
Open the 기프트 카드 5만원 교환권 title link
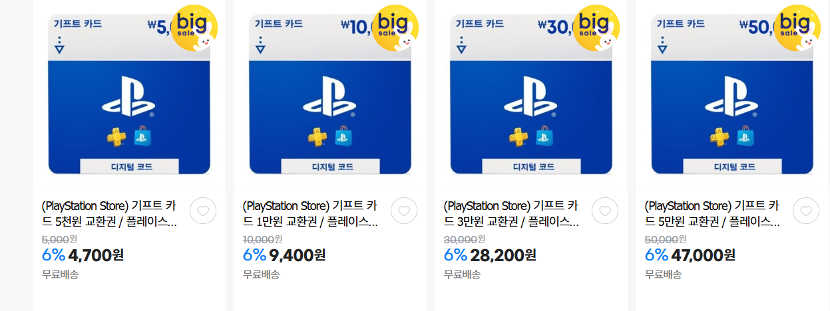tap(713, 214)
